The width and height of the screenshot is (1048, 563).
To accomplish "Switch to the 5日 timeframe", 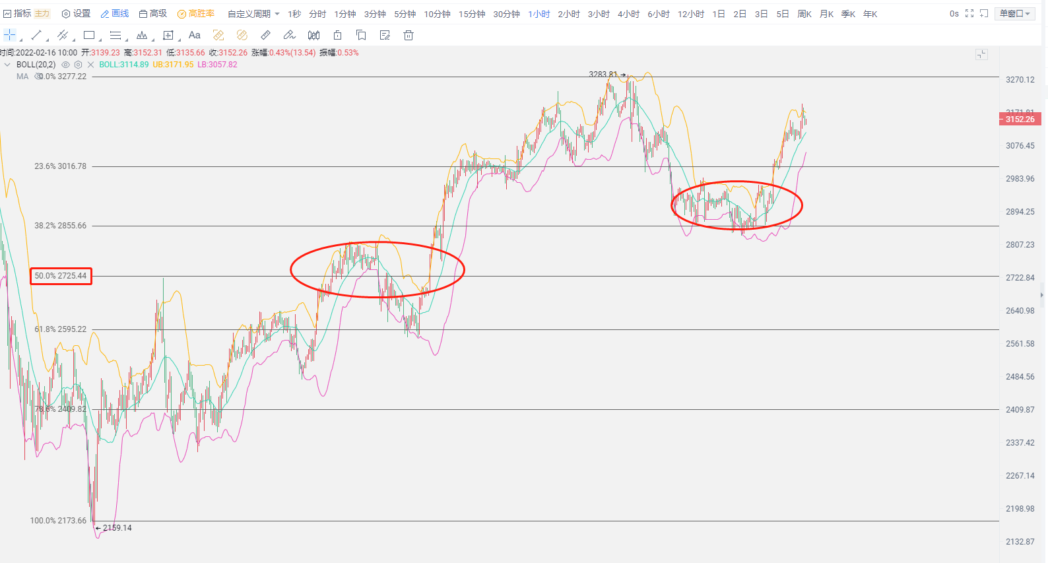I will coord(783,14).
